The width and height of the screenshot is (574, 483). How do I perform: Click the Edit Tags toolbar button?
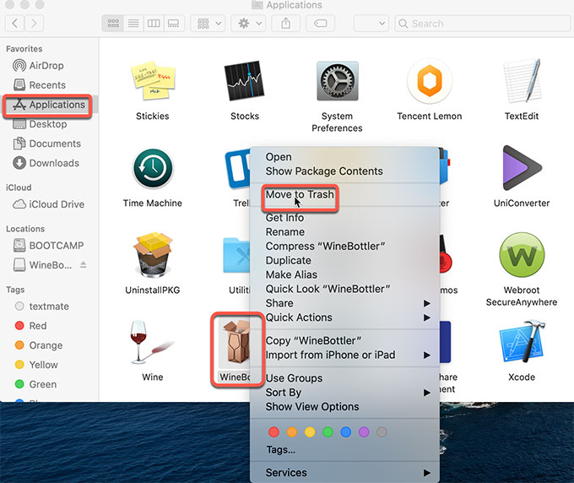point(320,24)
